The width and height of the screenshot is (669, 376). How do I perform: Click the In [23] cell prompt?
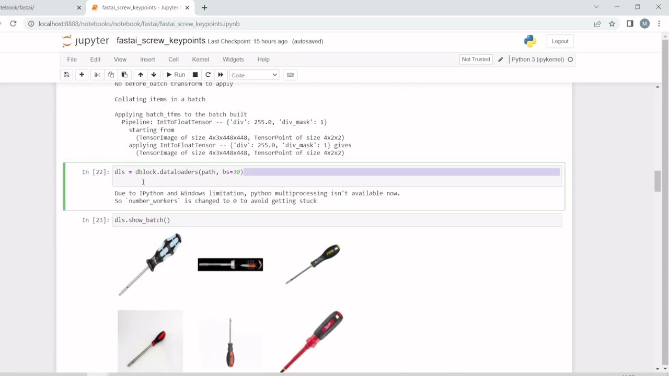tap(96, 220)
